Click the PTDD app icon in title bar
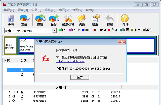161x109 pixels. point(4,5)
